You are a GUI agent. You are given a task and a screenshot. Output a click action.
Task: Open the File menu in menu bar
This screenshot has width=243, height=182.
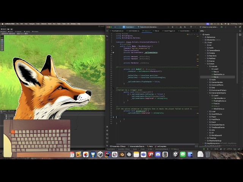(17, 24)
